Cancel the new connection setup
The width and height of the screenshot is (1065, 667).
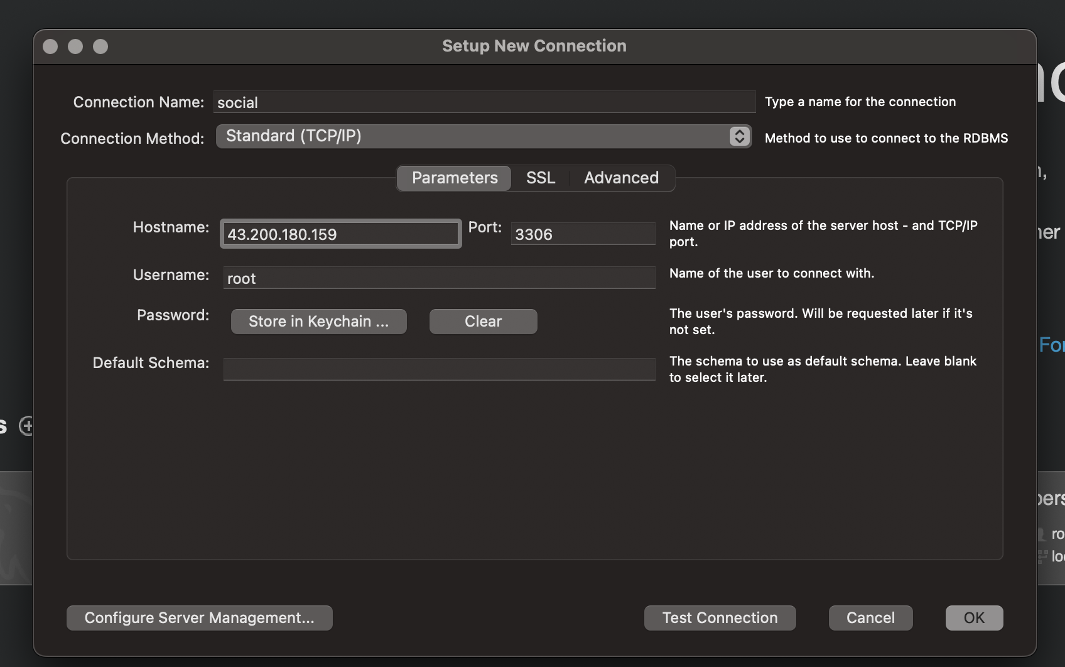pyautogui.click(x=871, y=618)
